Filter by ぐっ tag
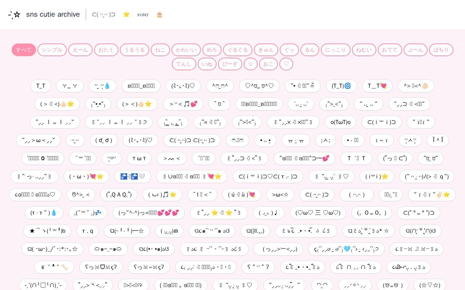 point(289,50)
